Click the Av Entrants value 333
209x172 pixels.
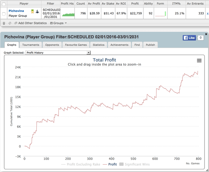(x=201, y=13)
